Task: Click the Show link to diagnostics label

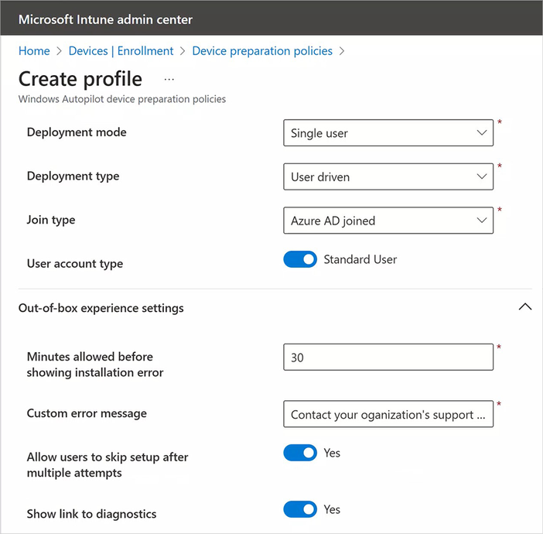Action: [x=91, y=514]
